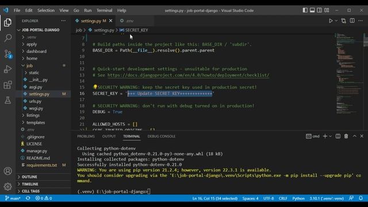Viewport: 368px width, 207px height.
Task: Close the settings.py tab
Action: (110, 21)
